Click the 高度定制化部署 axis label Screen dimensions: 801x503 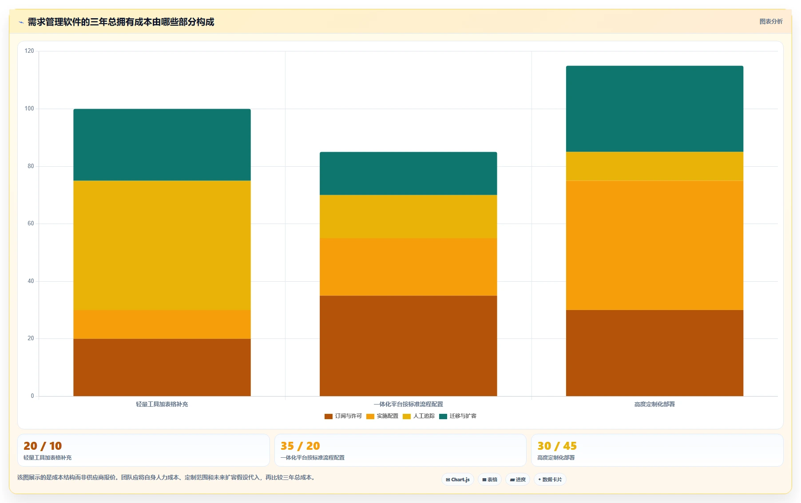(x=654, y=404)
